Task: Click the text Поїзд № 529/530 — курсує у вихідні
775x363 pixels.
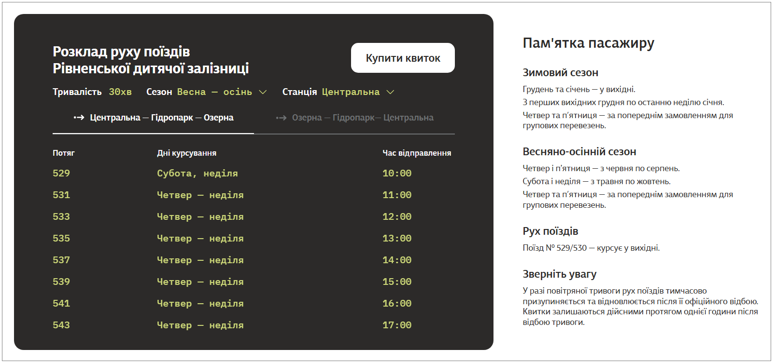Action: [591, 248]
